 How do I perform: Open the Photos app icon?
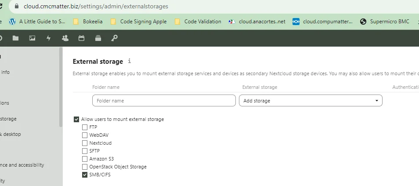pyautogui.click(x=32, y=38)
